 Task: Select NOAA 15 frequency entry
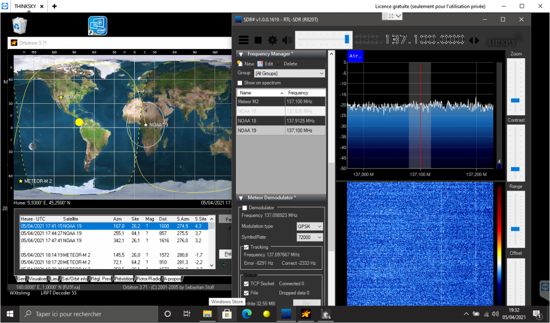tap(281, 111)
